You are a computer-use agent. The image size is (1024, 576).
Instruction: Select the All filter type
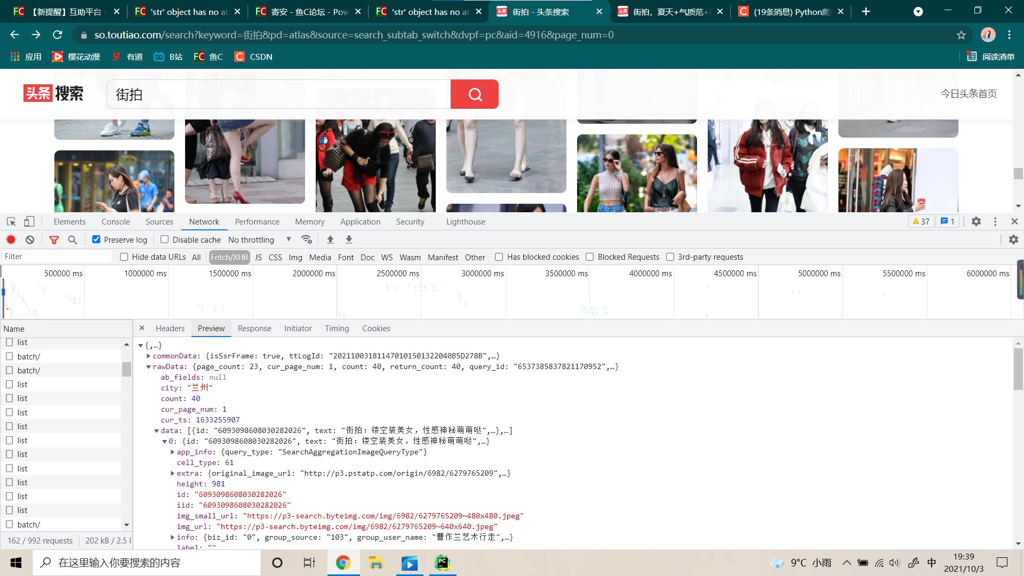(x=196, y=257)
